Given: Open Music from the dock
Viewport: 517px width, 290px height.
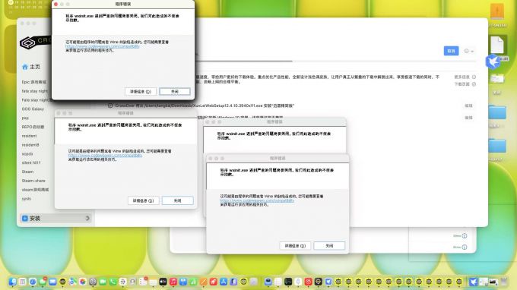Looking at the screenshot, I should pyautogui.click(x=173, y=282).
